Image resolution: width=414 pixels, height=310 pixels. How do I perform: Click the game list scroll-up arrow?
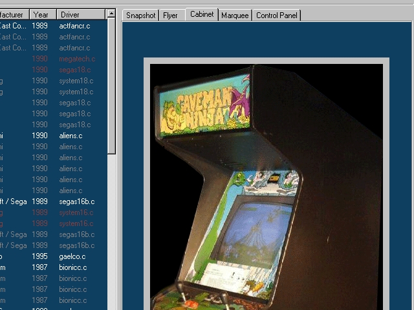click(x=111, y=14)
